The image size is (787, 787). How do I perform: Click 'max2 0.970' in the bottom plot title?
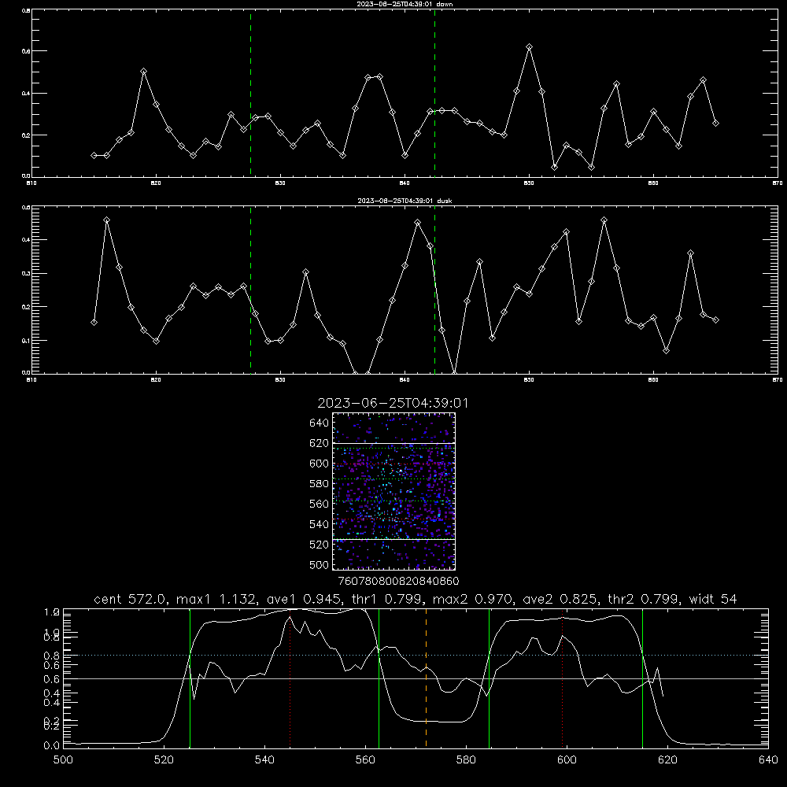click(x=473, y=599)
